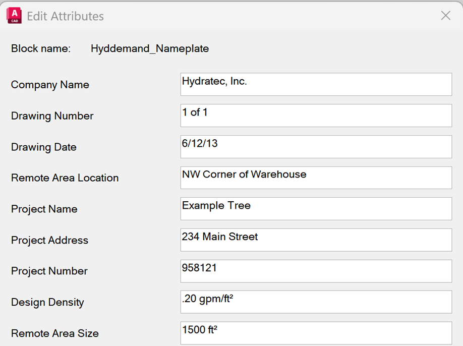Image resolution: width=463 pixels, height=346 pixels.
Task: Click the Remote Area Location label
Action: (x=65, y=178)
